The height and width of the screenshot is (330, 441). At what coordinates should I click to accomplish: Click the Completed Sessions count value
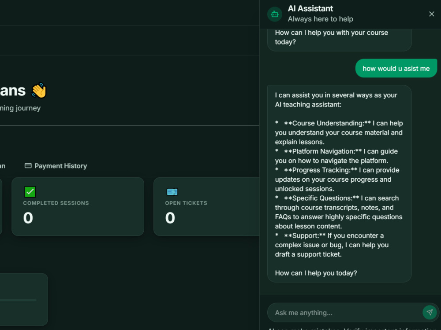(x=28, y=218)
